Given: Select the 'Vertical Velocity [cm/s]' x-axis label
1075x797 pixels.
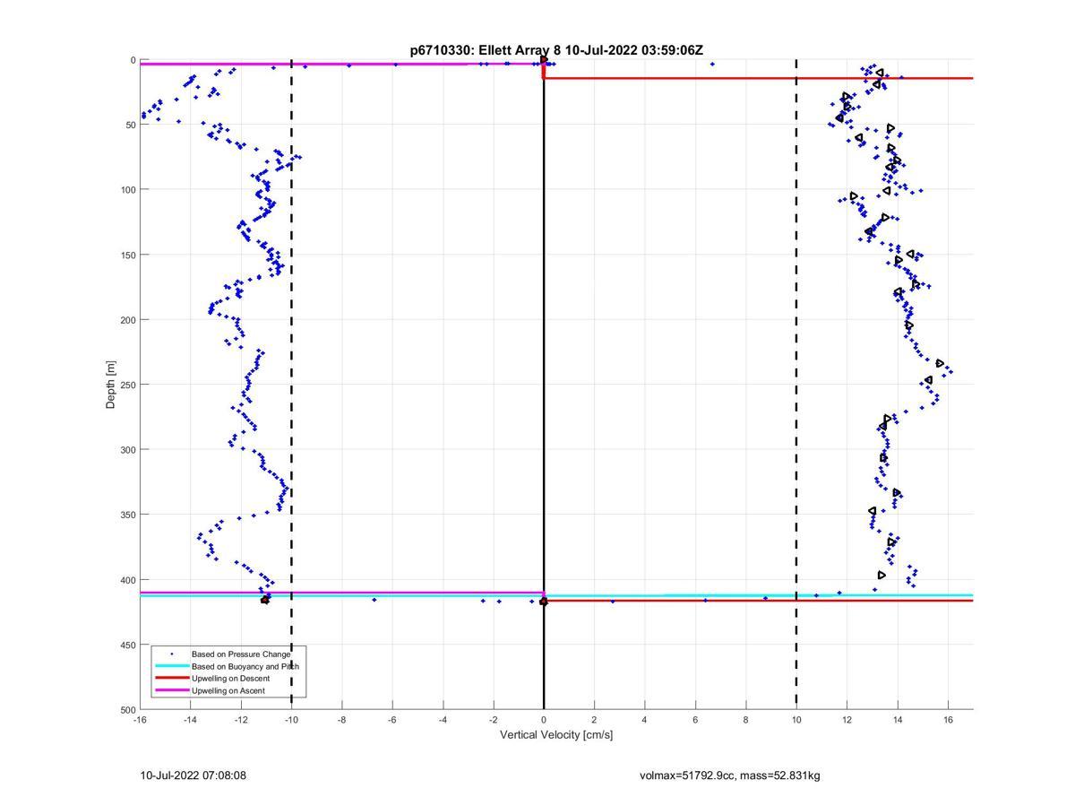Looking at the screenshot, I should click(556, 735).
